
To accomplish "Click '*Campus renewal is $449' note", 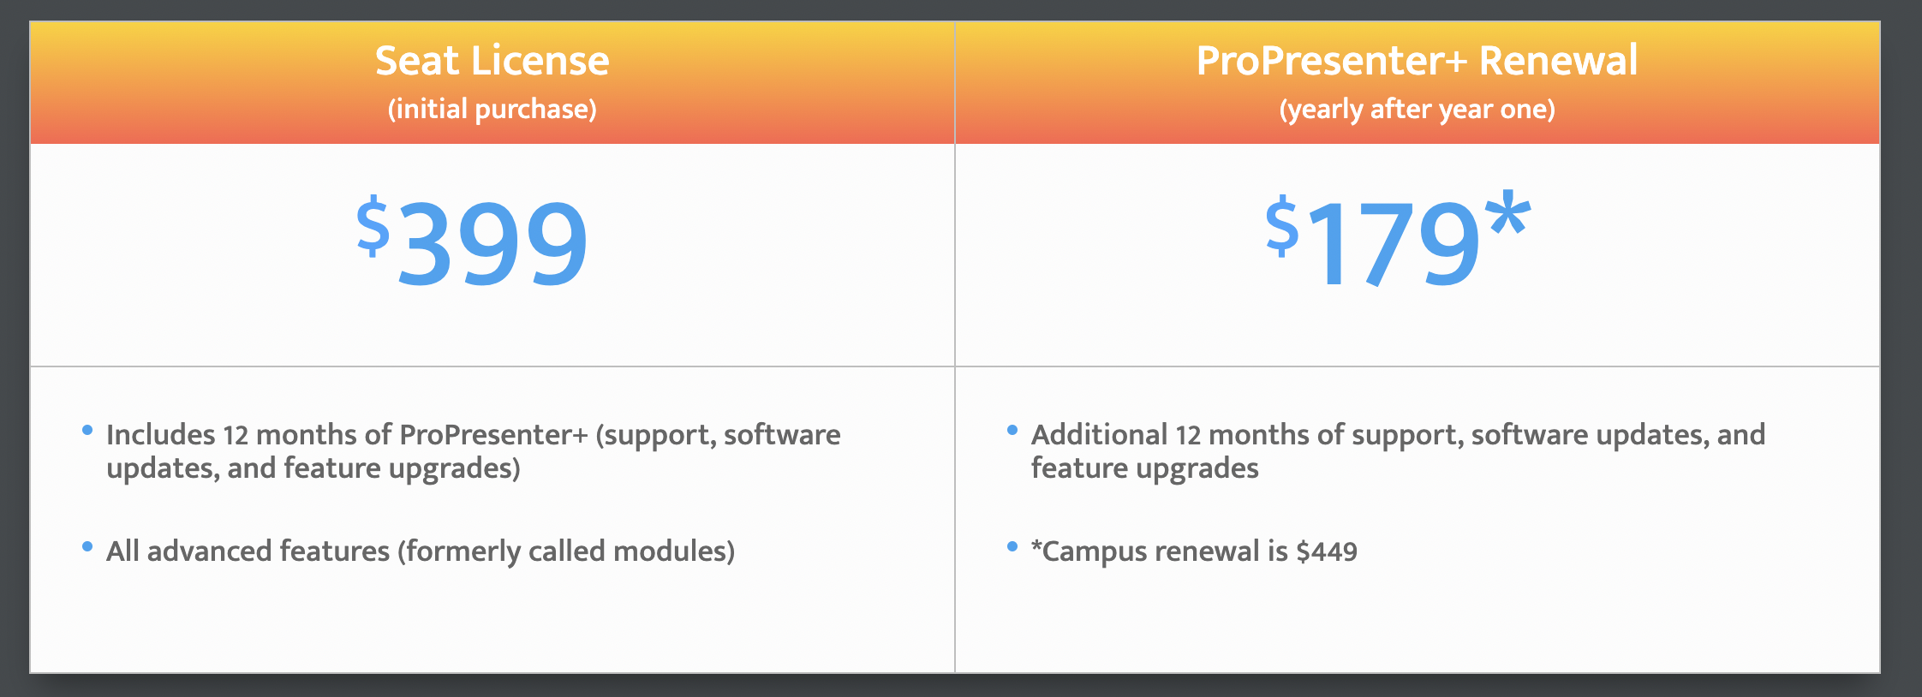I will tap(1194, 551).
